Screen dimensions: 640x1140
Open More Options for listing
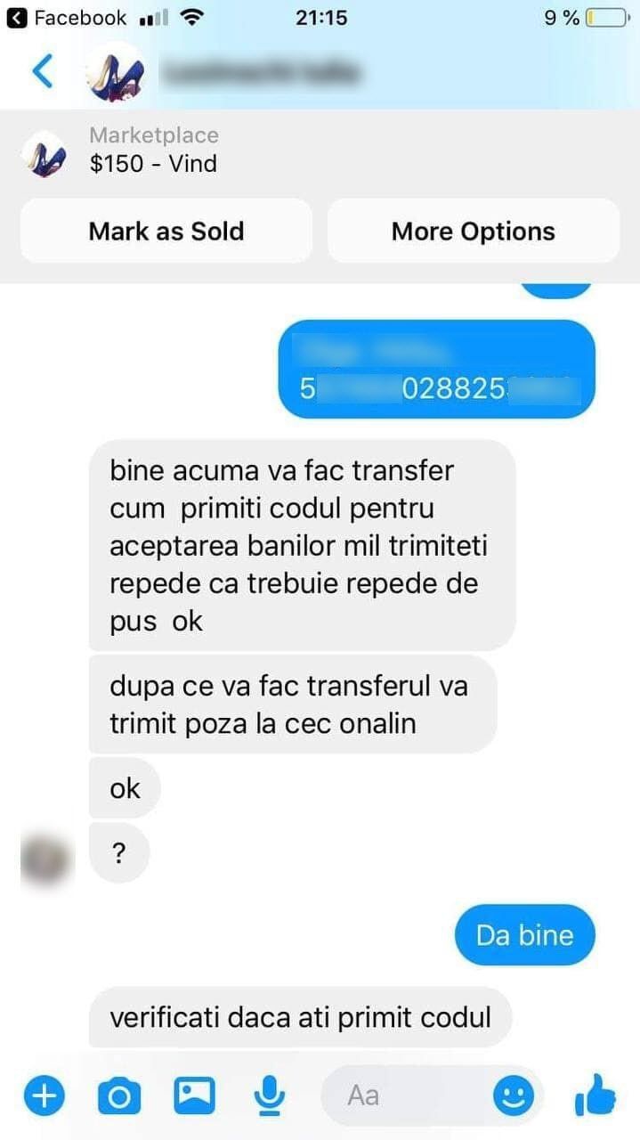[473, 232]
